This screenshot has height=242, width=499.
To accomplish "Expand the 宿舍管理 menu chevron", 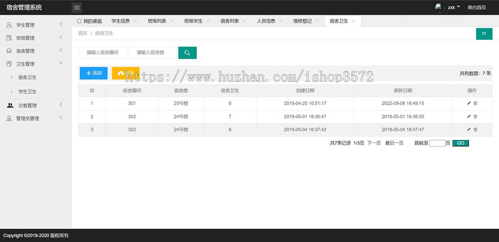I will click(x=61, y=50).
